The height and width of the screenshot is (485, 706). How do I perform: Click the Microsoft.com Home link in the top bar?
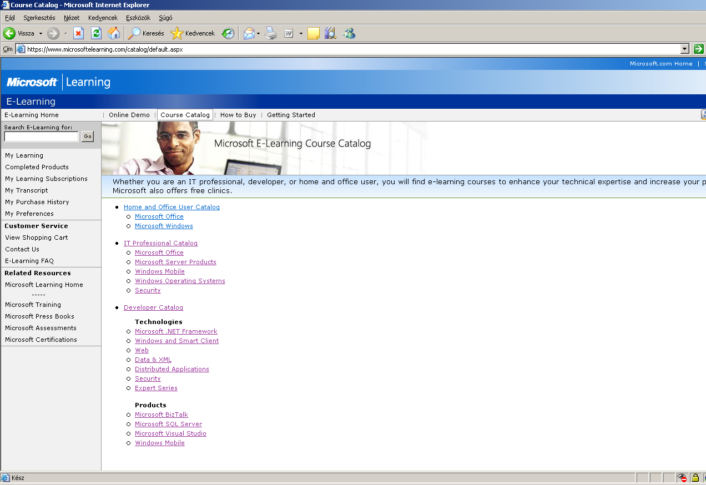click(x=661, y=64)
